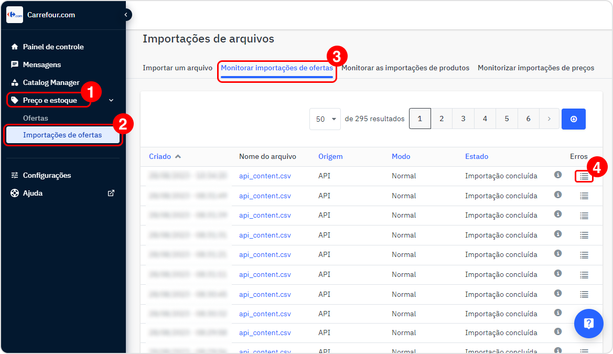Open Mensagens in the sidebar
Screen dimensions: 613x354
coord(42,65)
